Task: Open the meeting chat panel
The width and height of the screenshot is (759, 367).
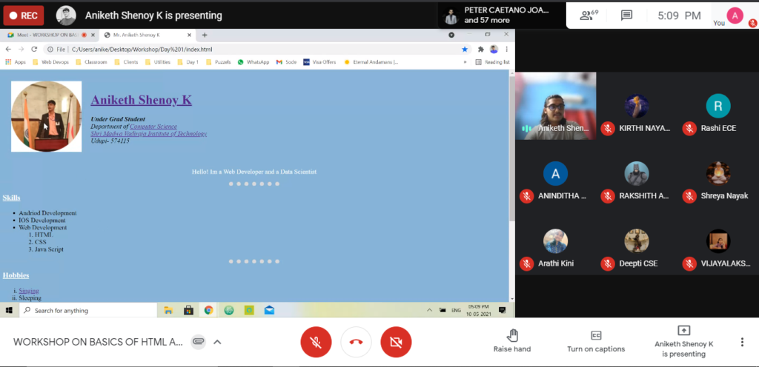Action: point(626,15)
